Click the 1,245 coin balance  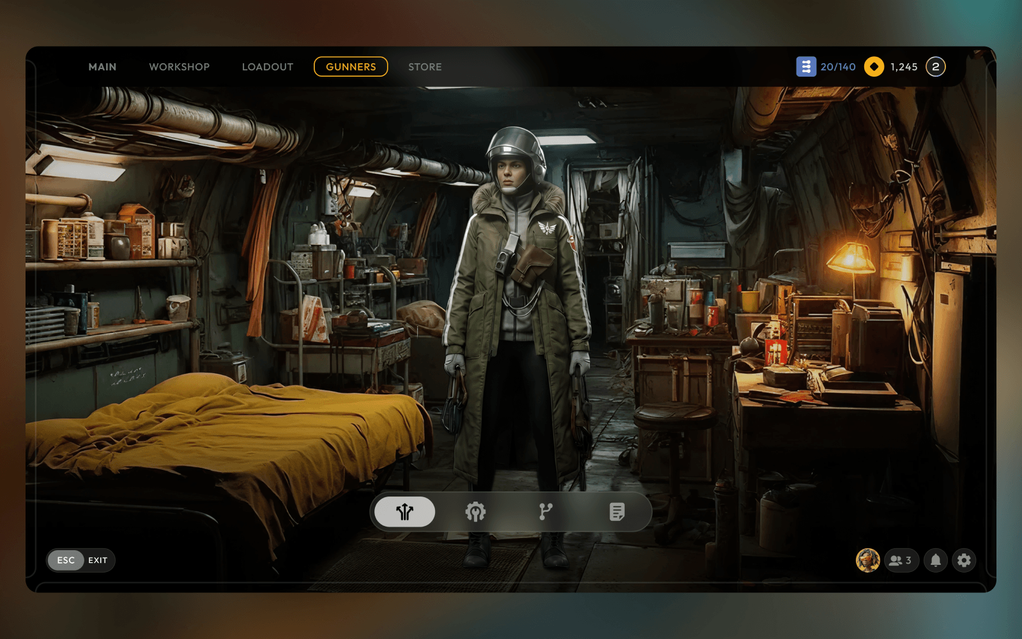[904, 67]
